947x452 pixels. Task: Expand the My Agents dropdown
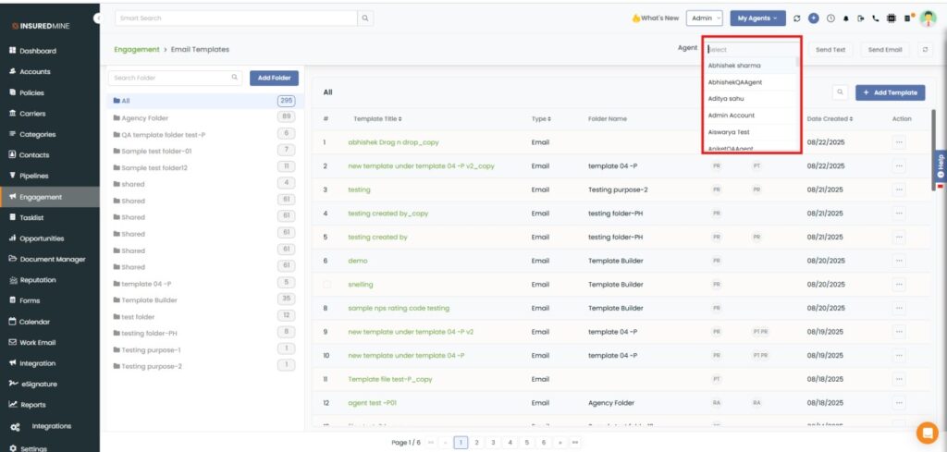pos(758,18)
